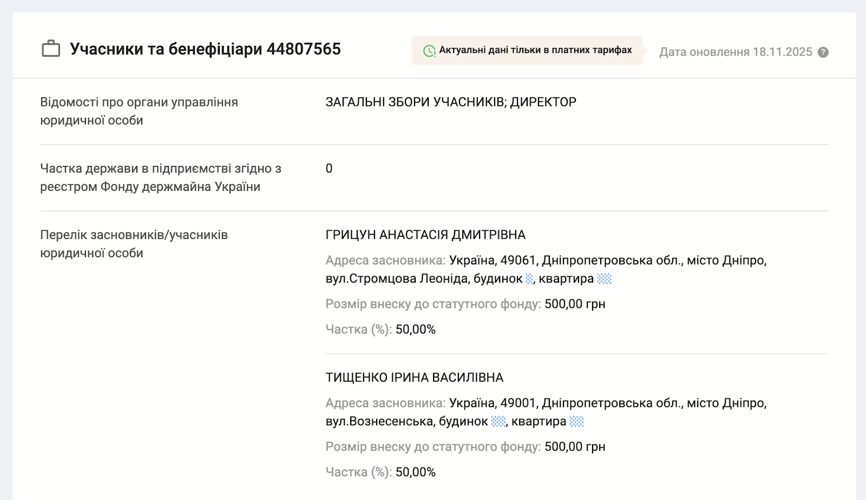866x500 pixels.
Task: Open founder ГРИЦУН АНАСТАСІЯ ДМИТРІВНА
Action: 425,235
